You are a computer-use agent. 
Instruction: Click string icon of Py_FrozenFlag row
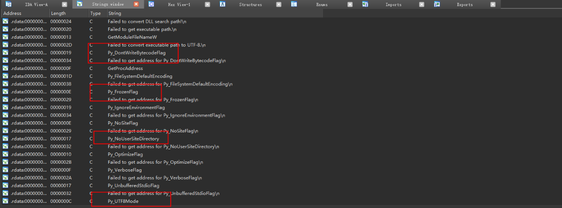point(5,92)
